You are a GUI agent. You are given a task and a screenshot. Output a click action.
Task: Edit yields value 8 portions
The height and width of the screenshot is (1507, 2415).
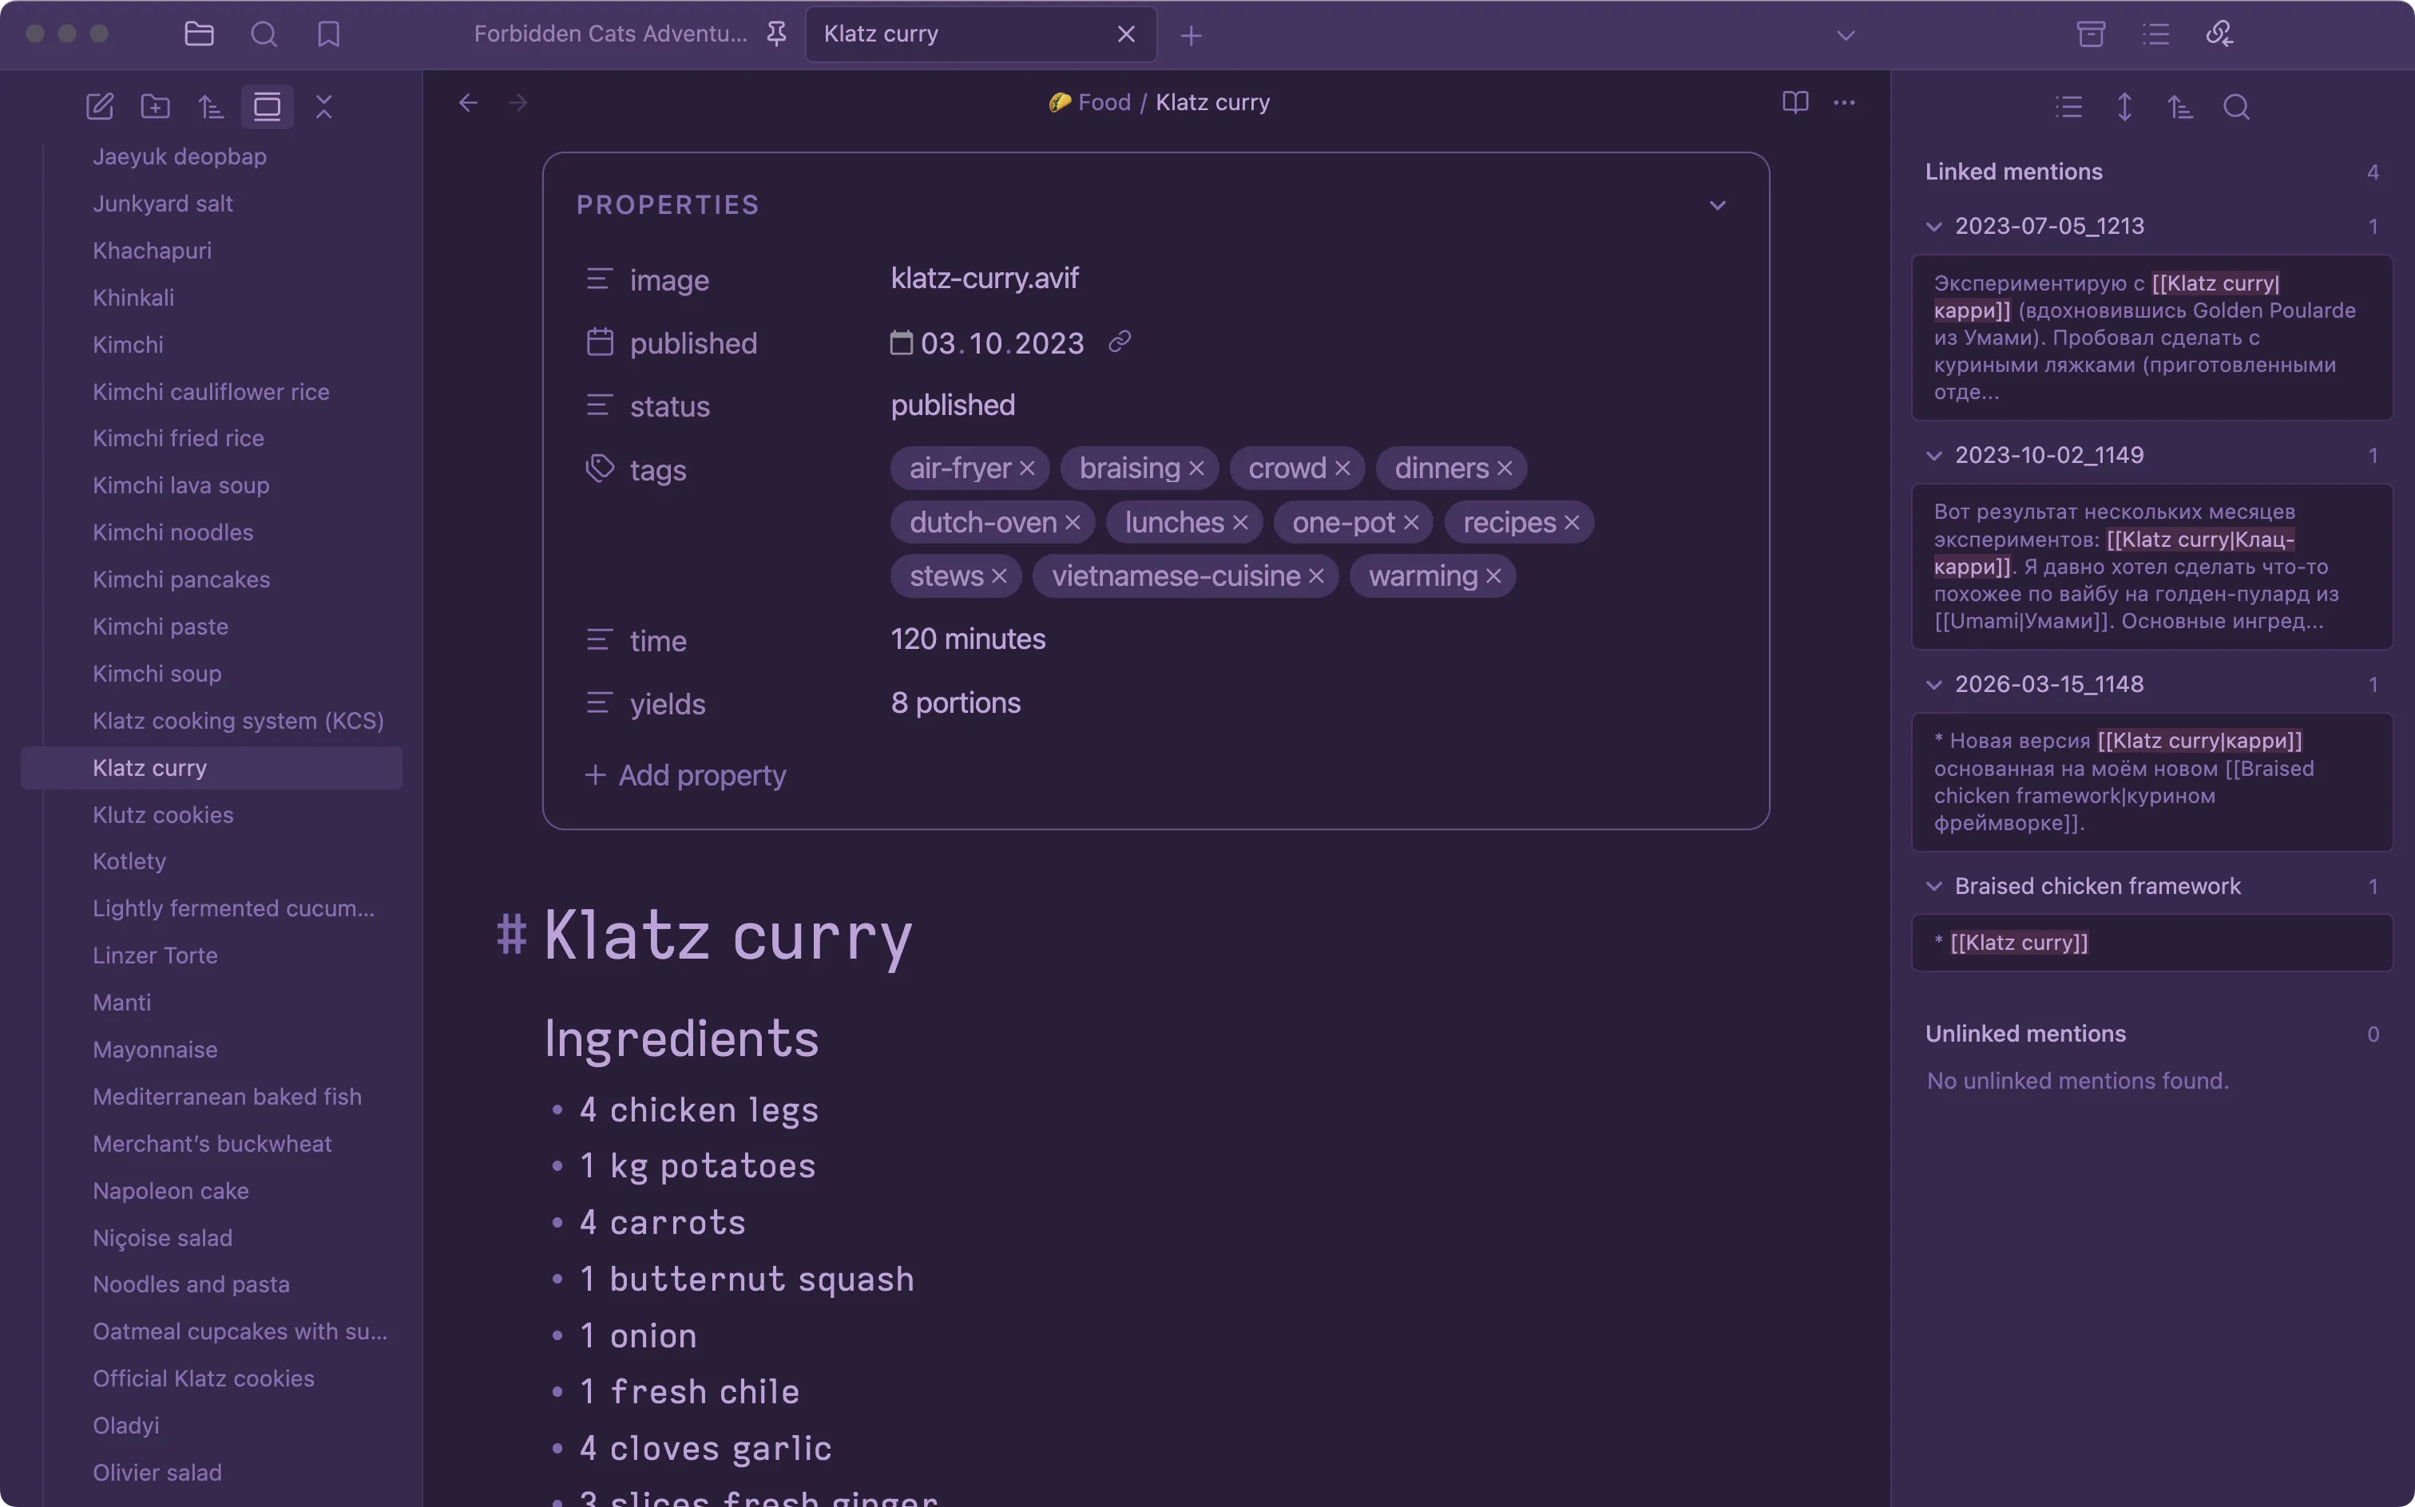[955, 702]
